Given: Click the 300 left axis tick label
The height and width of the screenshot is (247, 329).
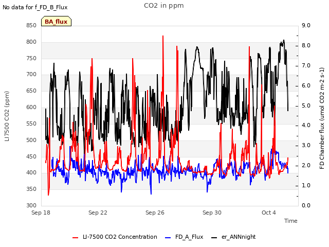Looking at the screenshot, I should click(31, 205).
